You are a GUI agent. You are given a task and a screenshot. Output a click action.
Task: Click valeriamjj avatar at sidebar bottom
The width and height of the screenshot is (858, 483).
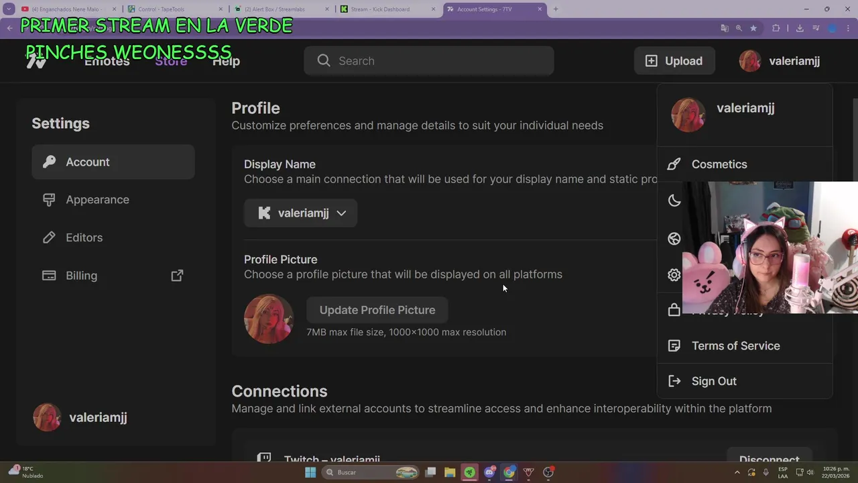(47, 417)
